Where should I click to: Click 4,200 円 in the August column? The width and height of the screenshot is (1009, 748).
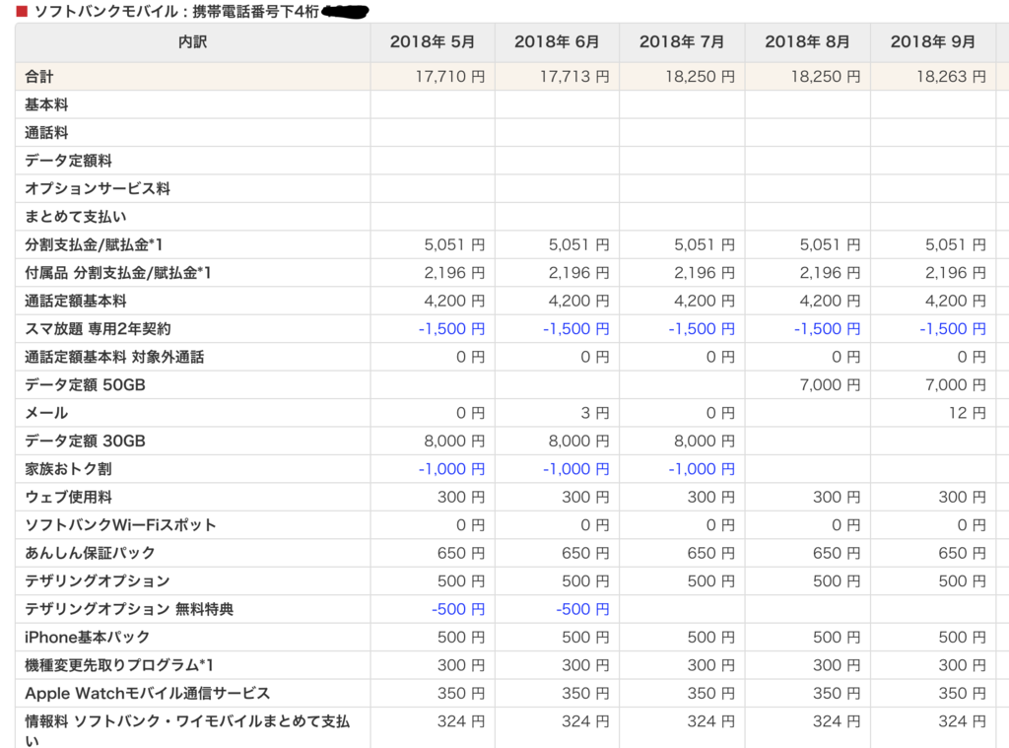pos(830,301)
